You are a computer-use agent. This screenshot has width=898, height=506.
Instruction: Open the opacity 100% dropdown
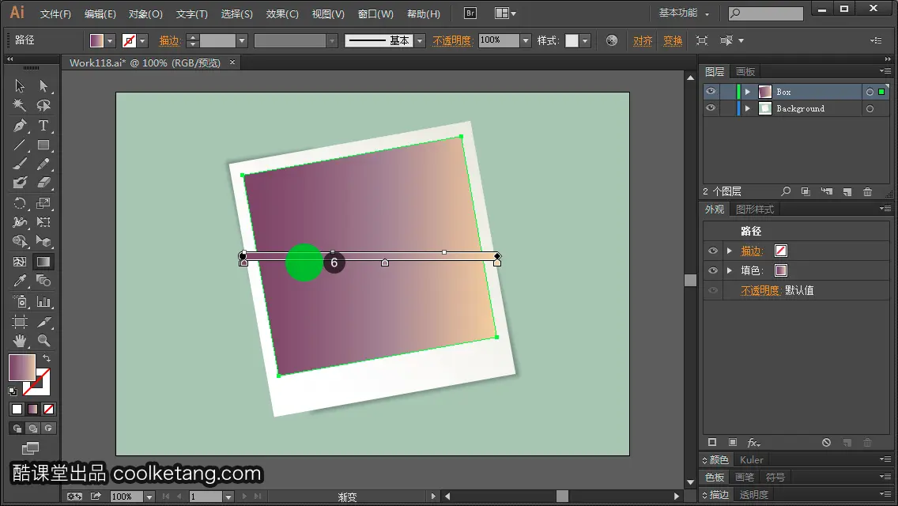[x=525, y=40]
